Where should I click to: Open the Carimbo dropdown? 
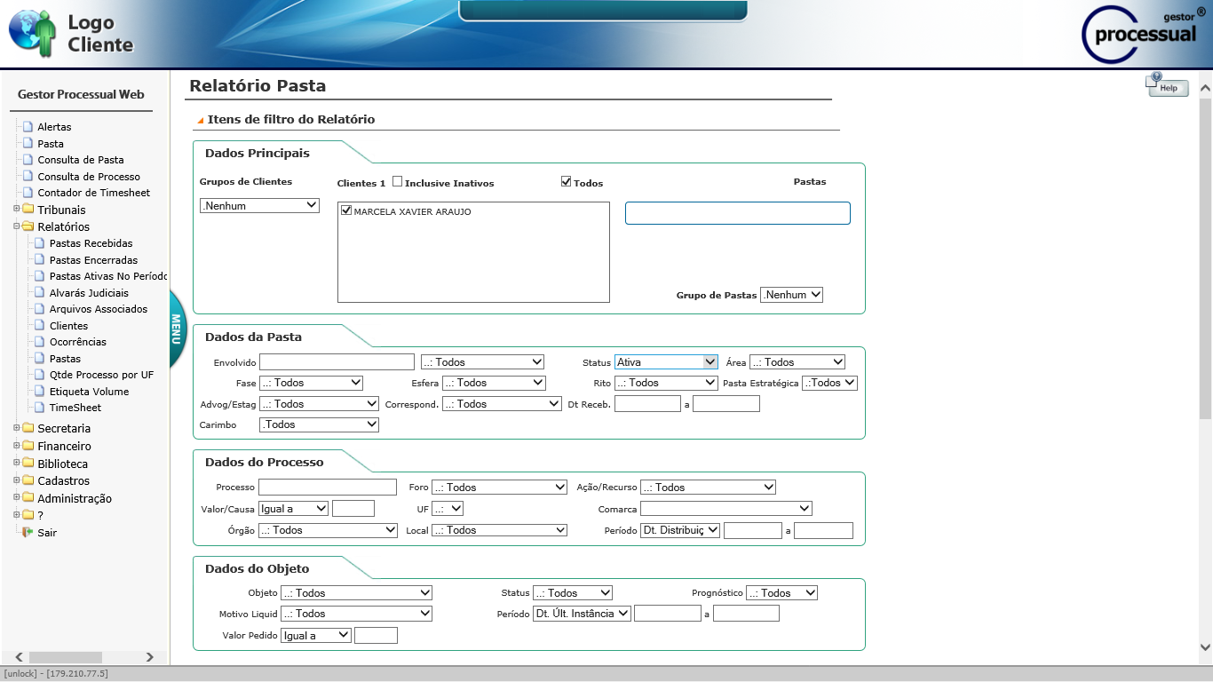319,425
